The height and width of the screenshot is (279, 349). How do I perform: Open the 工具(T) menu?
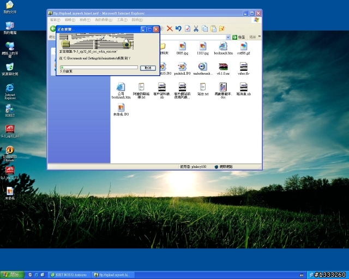coord(122,20)
